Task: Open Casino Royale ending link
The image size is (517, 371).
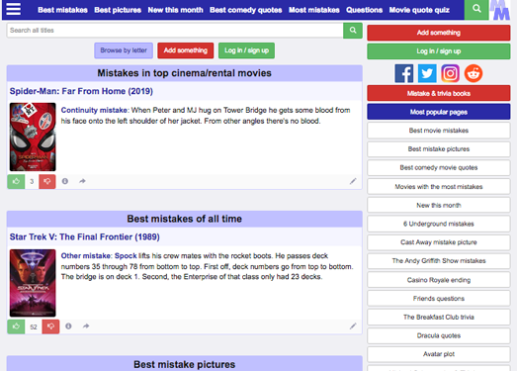Action: point(439,280)
